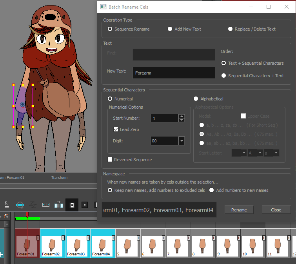Choose Text + Sequential Characters order
The image size is (296, 264).
coord(224,63)
